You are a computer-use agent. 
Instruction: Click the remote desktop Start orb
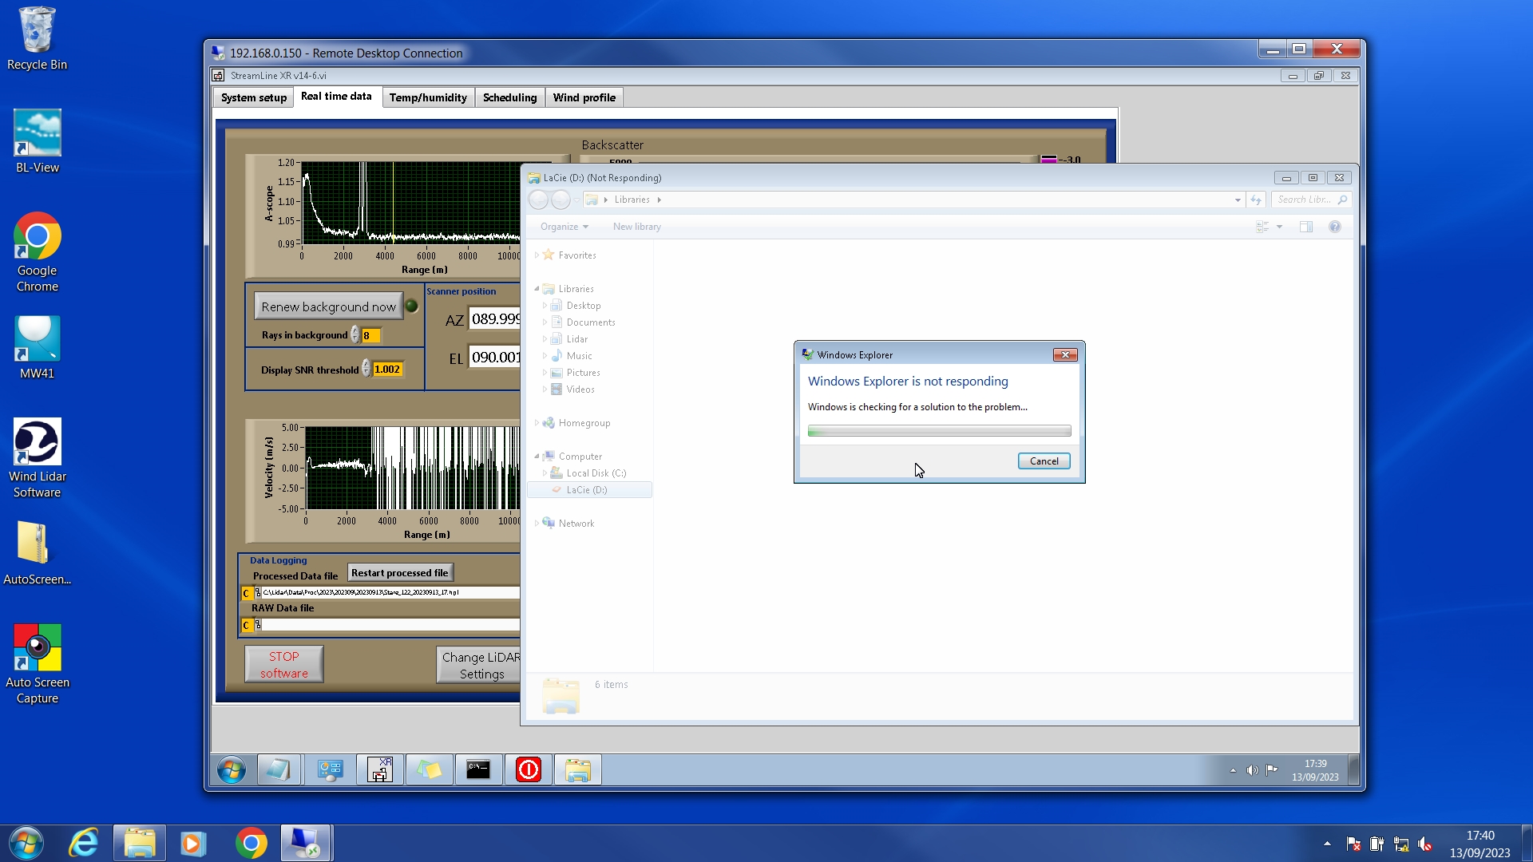[x=232, y=770]
